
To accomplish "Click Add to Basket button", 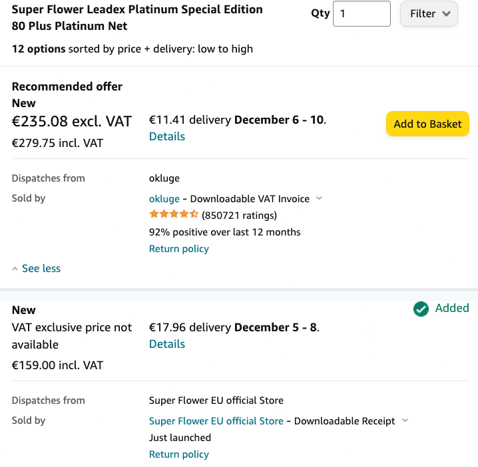I will (427, 124).
